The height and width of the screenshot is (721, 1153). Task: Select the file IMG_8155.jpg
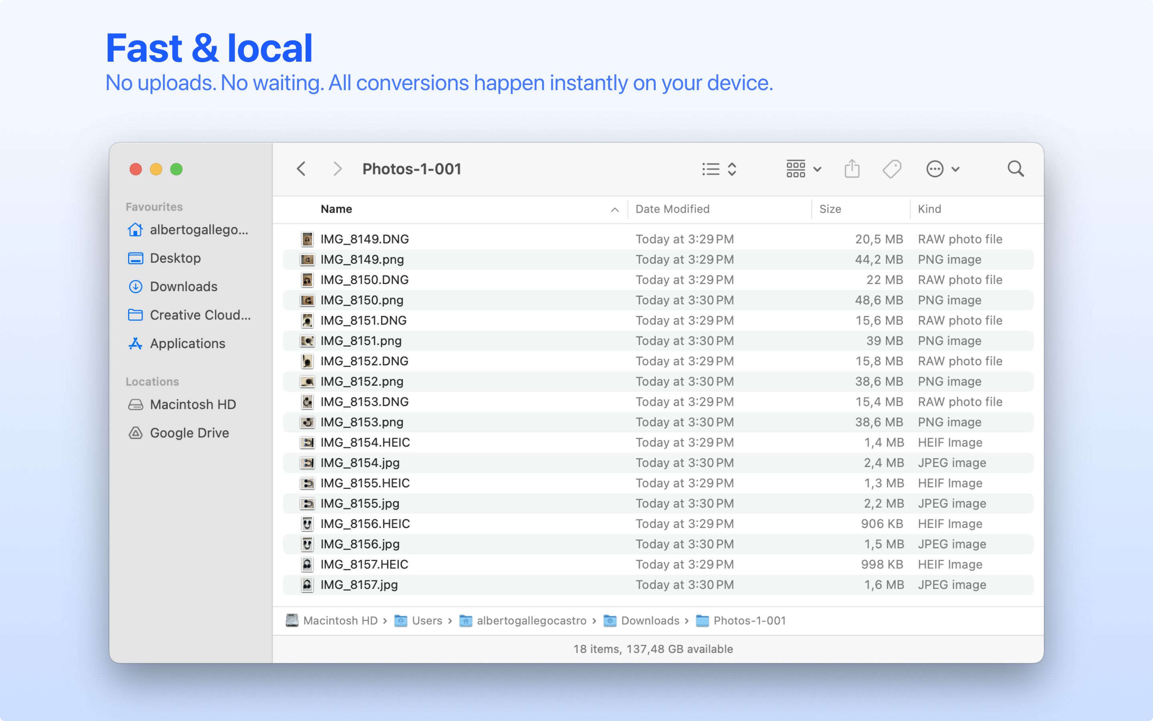coord(658,503)
